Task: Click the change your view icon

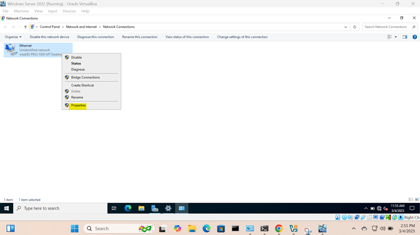Action: click(x=390, y=37)
